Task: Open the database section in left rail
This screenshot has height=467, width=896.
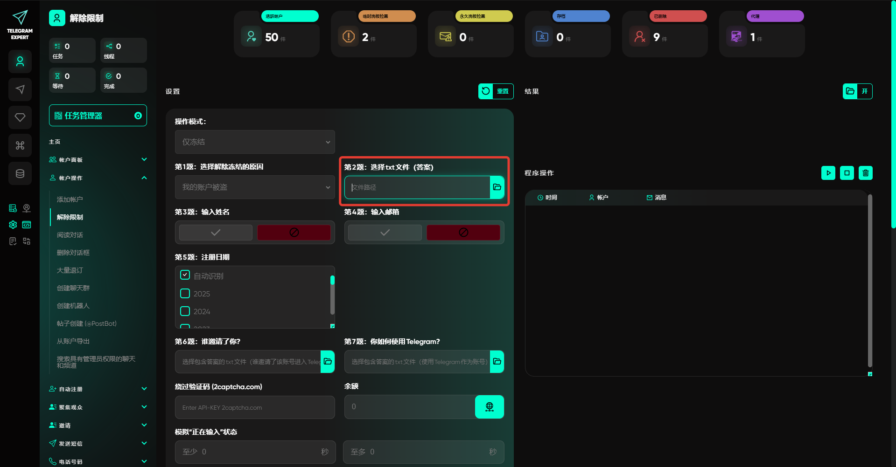Action: pyautogui.click(x=20, y=173)
